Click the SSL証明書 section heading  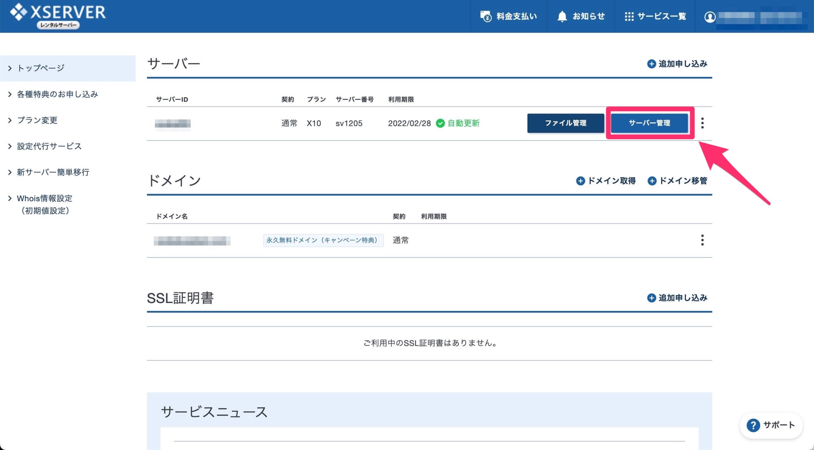pos(180,298)
